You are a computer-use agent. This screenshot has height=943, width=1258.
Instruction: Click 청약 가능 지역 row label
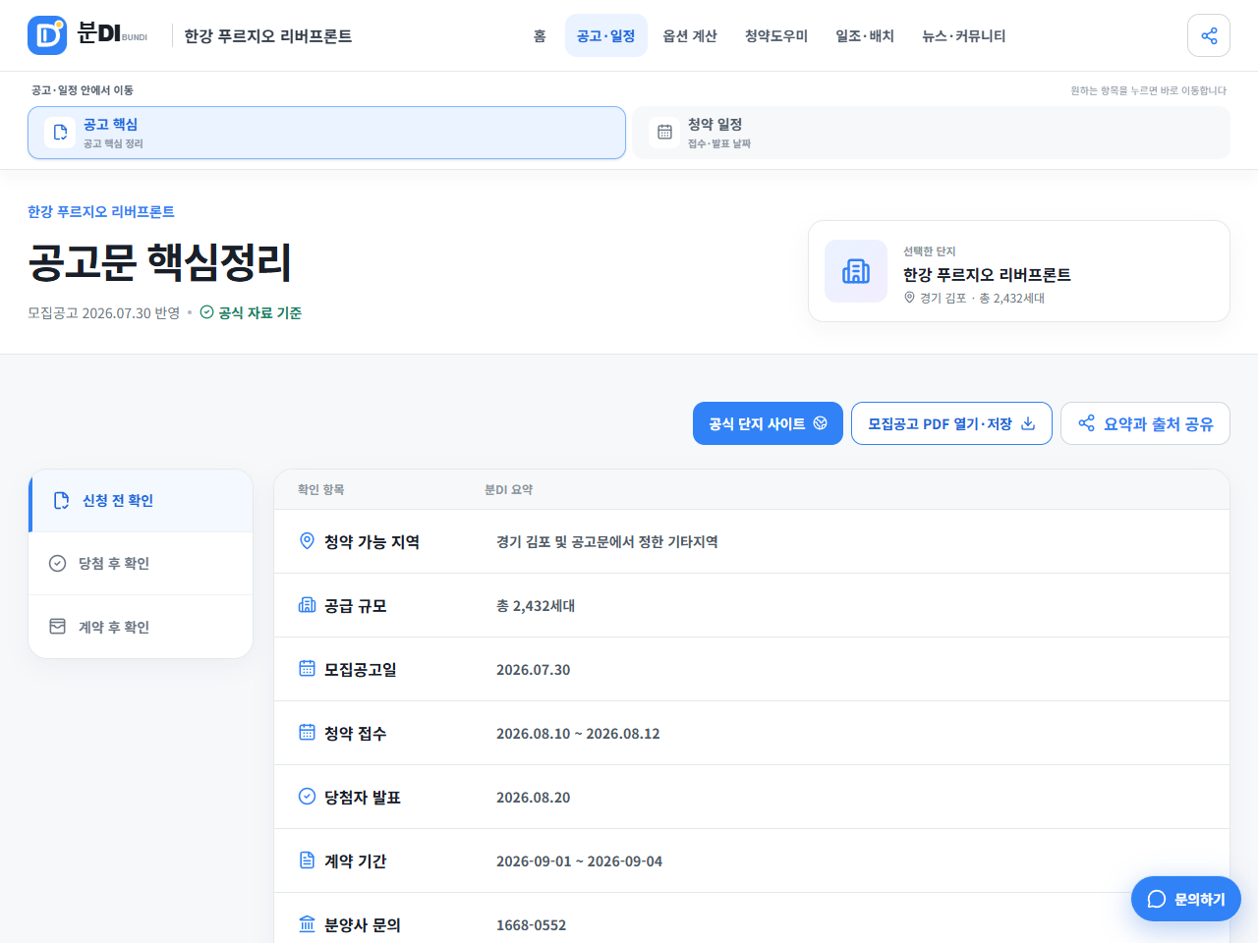pos(372,541)
